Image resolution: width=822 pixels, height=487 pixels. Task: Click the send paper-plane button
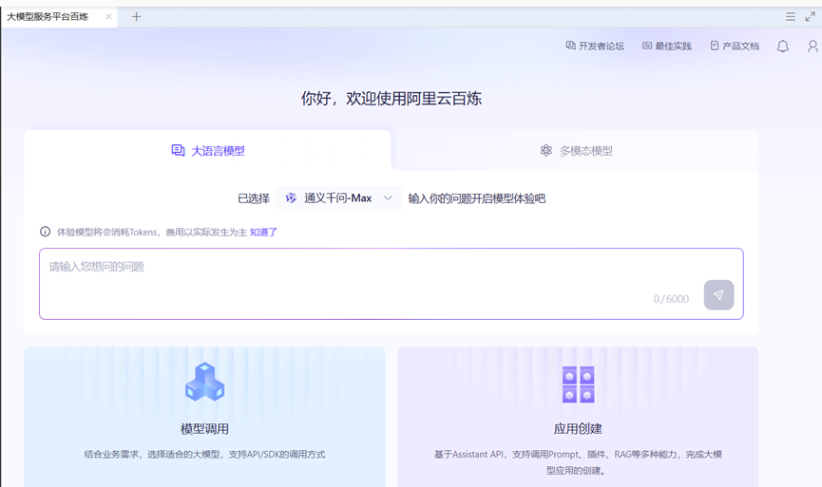pos(718,295)
